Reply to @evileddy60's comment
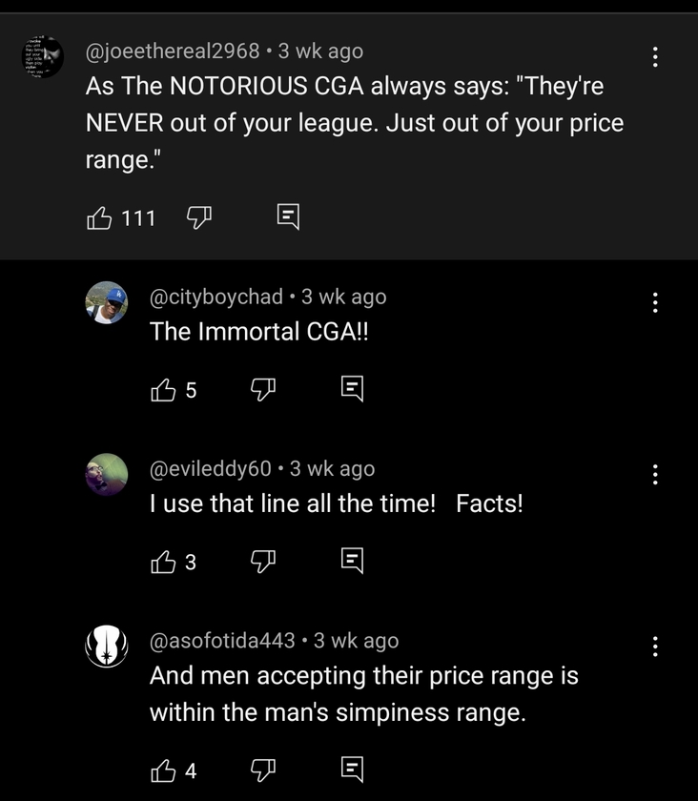The image size is (698, 801). click(x=352, y=562)
